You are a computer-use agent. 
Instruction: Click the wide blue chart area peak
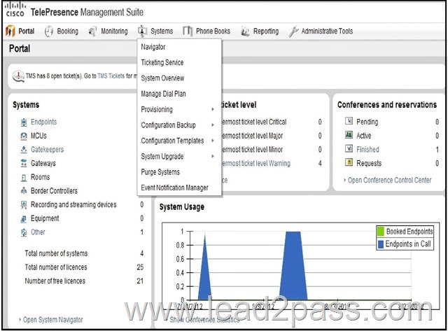point(293,266)
